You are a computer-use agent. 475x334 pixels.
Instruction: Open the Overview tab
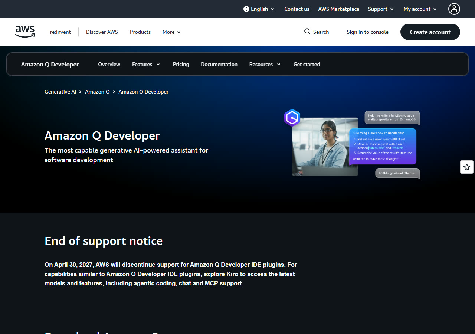[109, 64]
